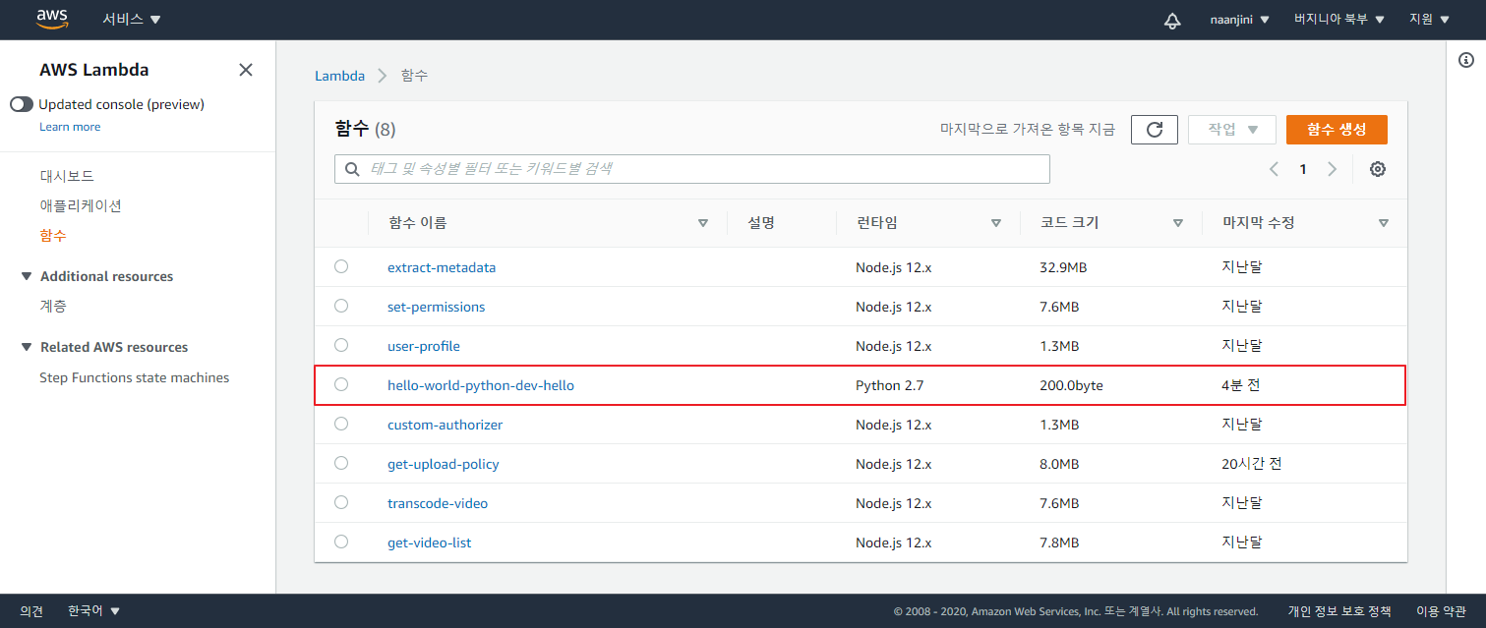Select extract-metadata radio button
Screen dimensions: 1486x628
(341, 266)
